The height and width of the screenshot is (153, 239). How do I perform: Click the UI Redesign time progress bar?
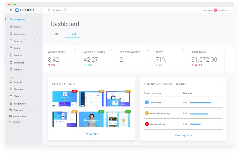coord(200,103)
